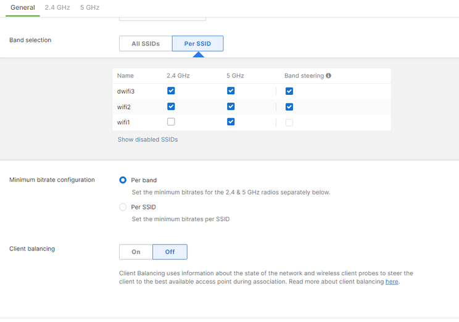459x322 pixels.
Task: Open the 2.4 GHz tab
Action: tap(57, 7)
